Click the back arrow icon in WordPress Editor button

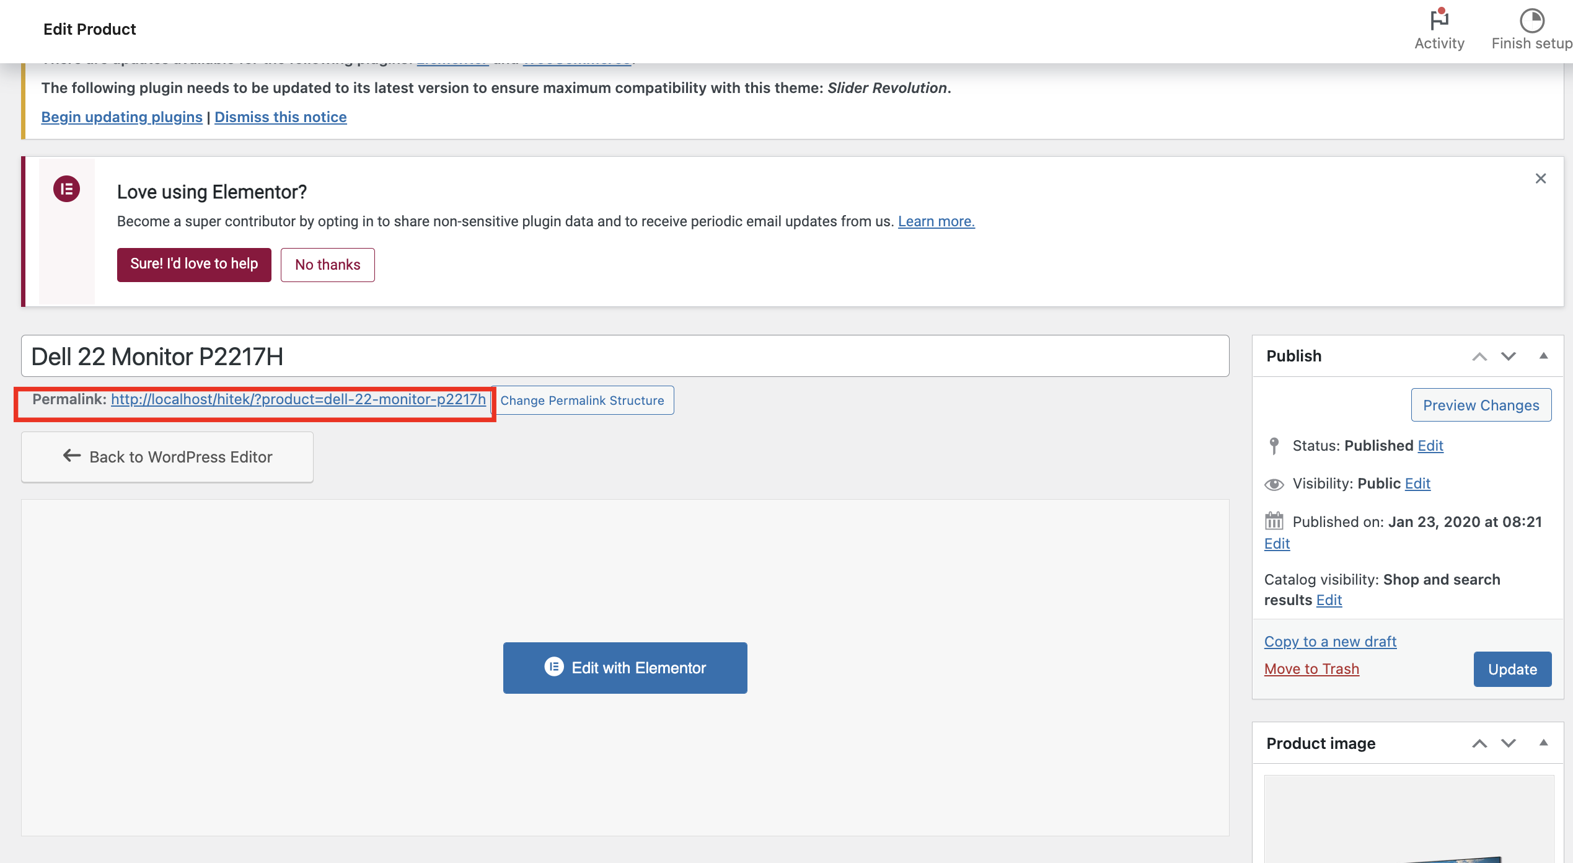pos(72,456)
